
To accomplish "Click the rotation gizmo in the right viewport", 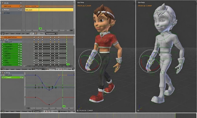I will (x=151, y=61).
